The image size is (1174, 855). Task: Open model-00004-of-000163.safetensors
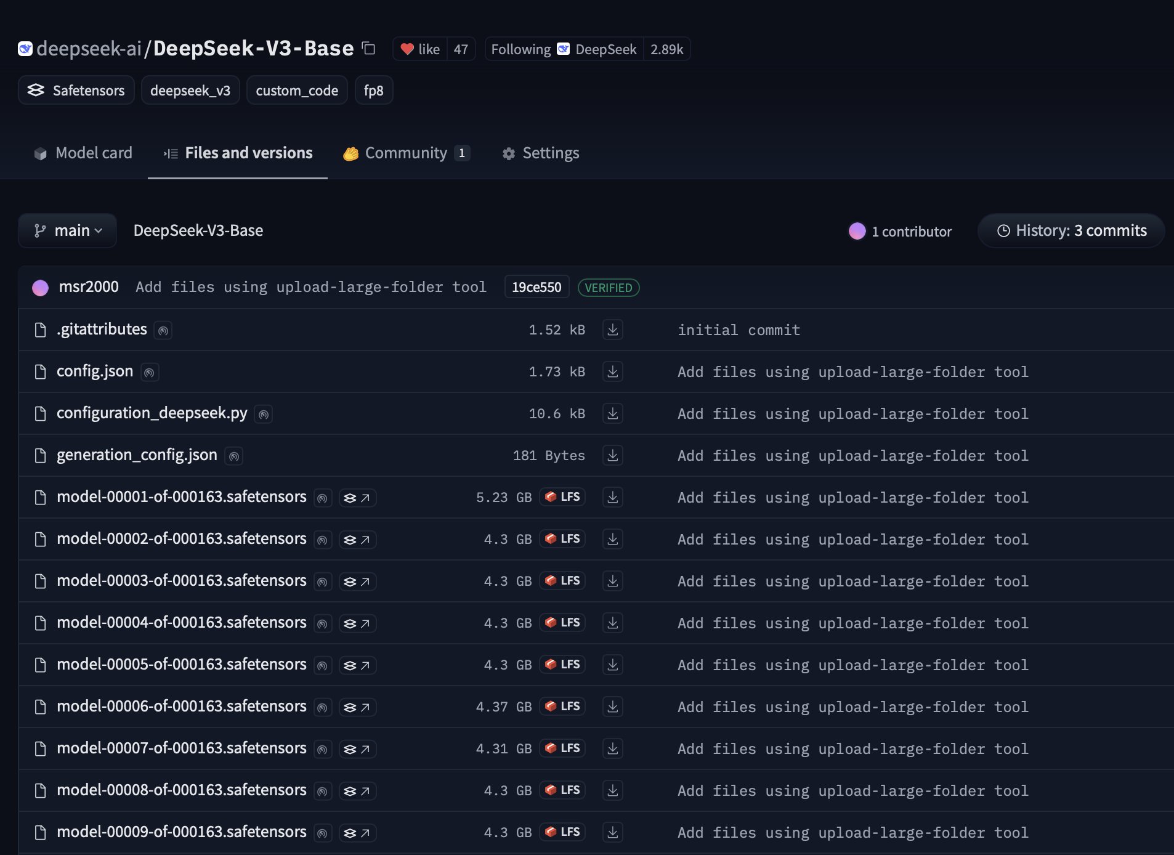pos(182,623)
